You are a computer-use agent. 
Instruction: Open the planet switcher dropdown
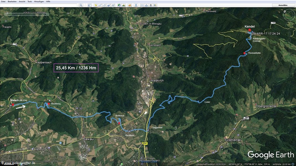(x=129, y=5)
